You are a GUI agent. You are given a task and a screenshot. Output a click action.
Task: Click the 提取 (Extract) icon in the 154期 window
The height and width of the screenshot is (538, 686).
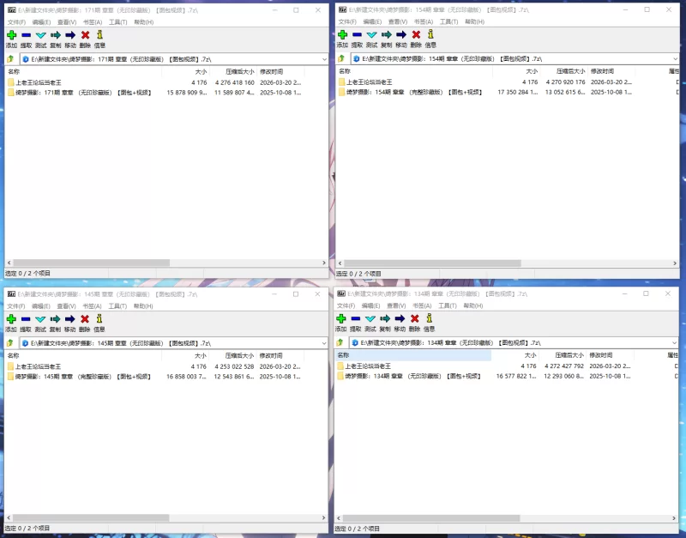357,35
